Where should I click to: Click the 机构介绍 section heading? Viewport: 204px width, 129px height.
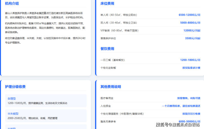point(12,4)
